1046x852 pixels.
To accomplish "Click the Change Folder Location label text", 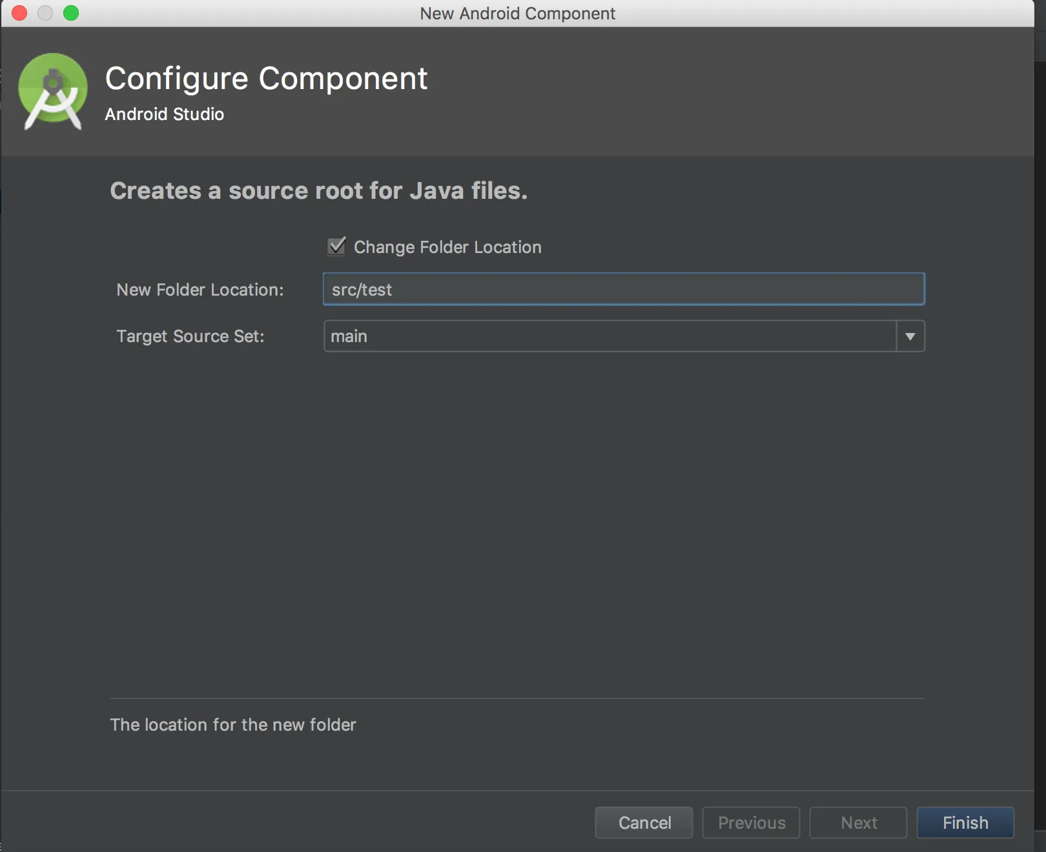I will click(447, 247).
